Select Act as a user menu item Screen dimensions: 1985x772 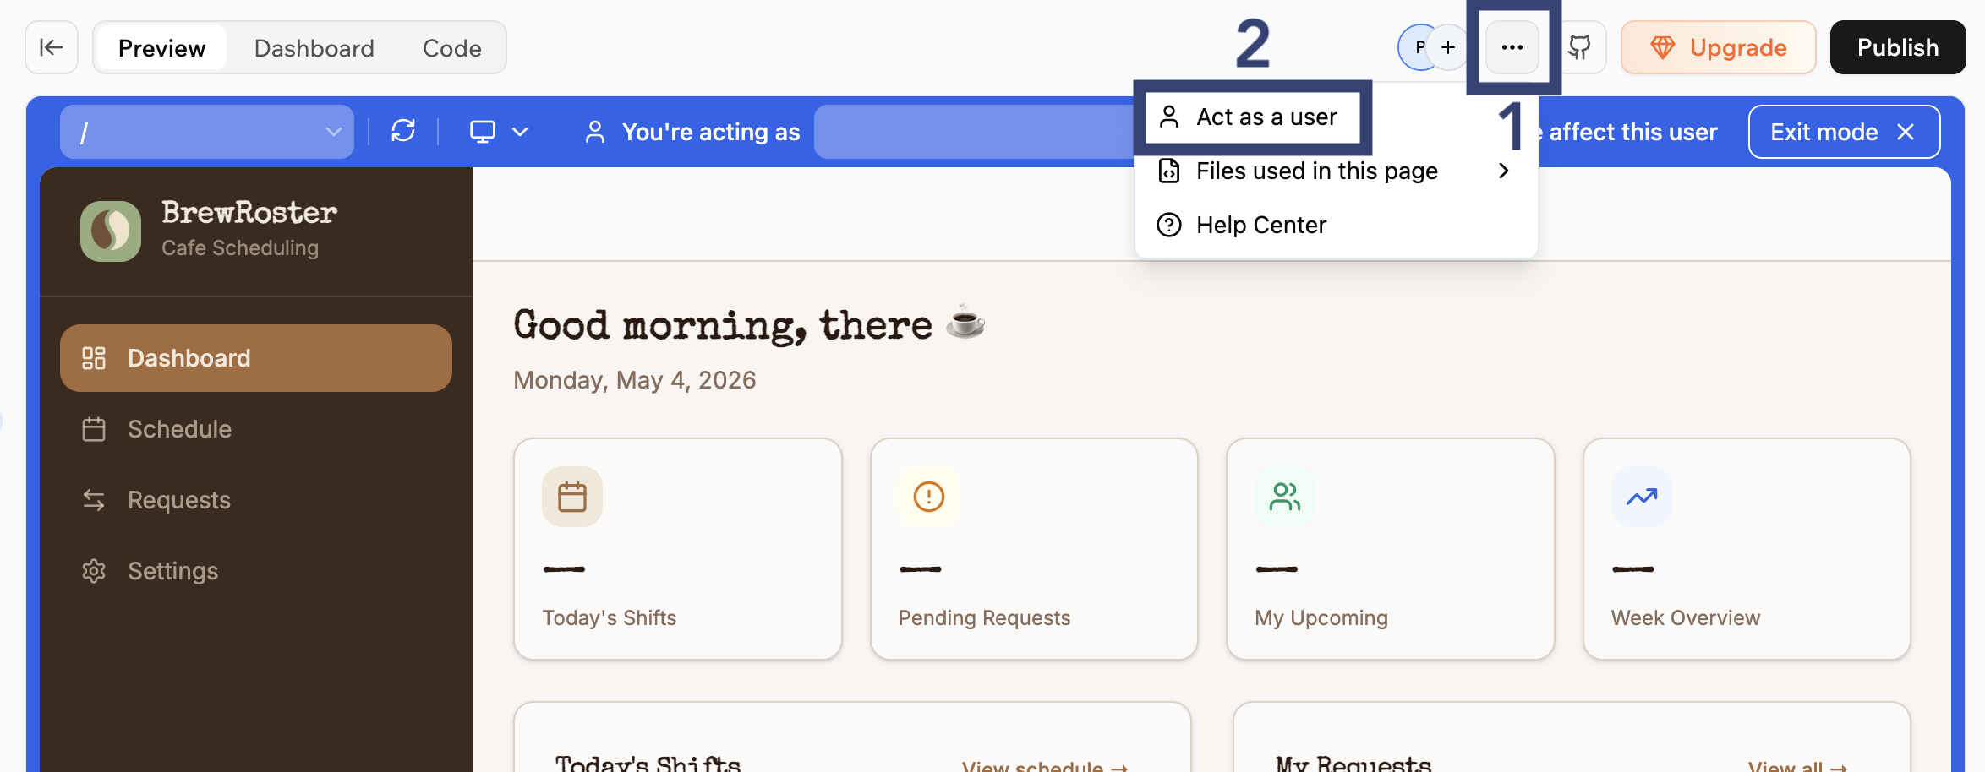tap(1251, 117)
